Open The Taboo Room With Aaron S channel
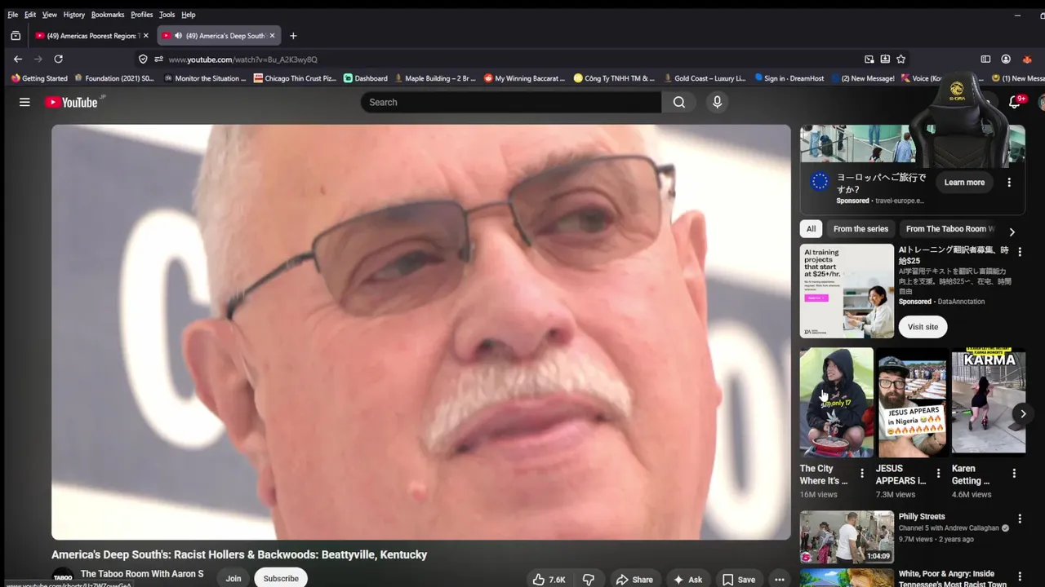 (142, 574)
